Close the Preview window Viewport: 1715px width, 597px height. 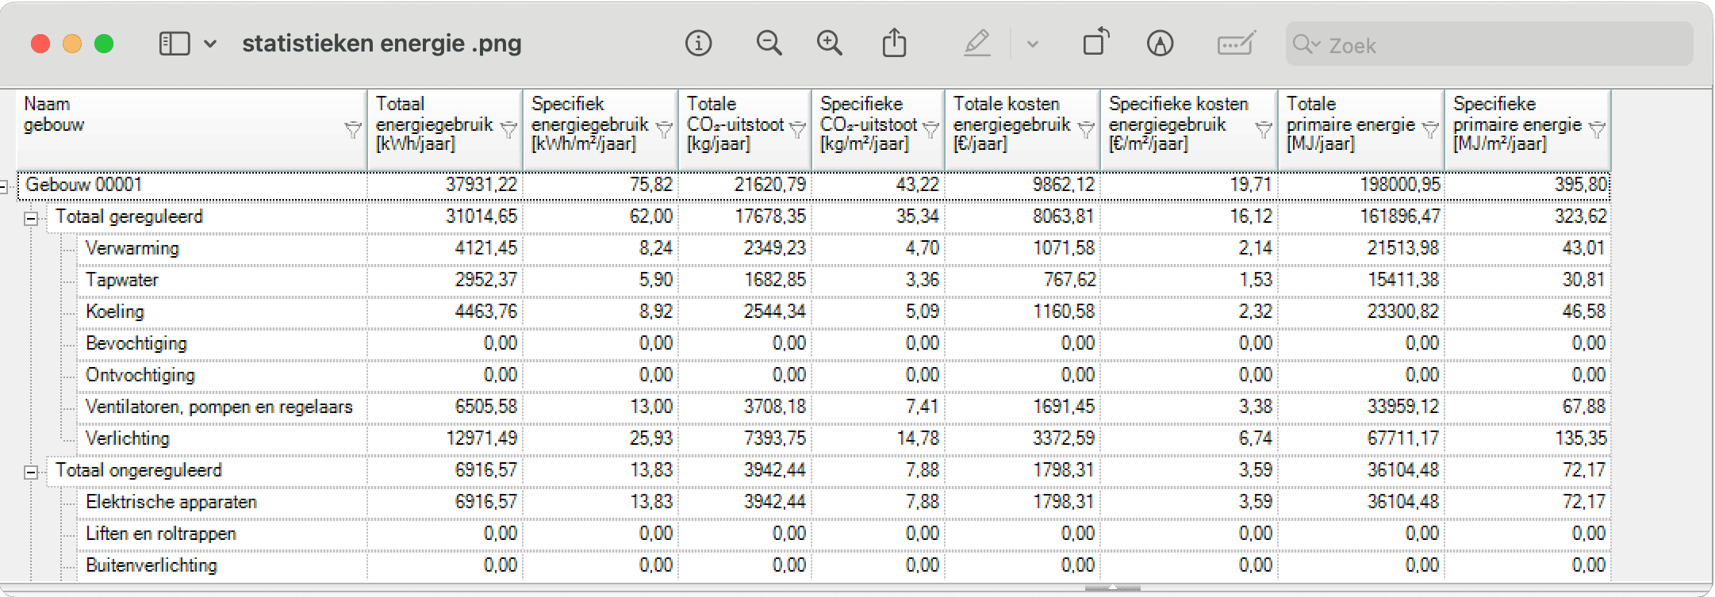40,44
